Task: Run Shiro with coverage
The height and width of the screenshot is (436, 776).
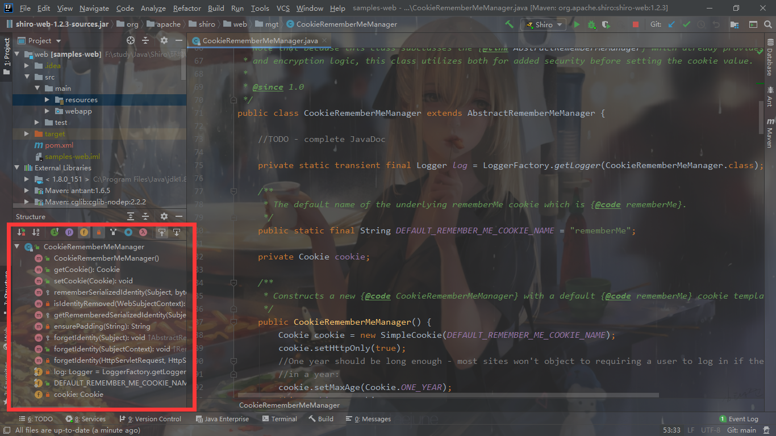Action: tap(607, 24)
